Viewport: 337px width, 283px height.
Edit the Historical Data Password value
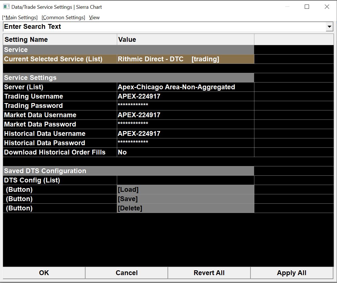[x=186, y=143]
